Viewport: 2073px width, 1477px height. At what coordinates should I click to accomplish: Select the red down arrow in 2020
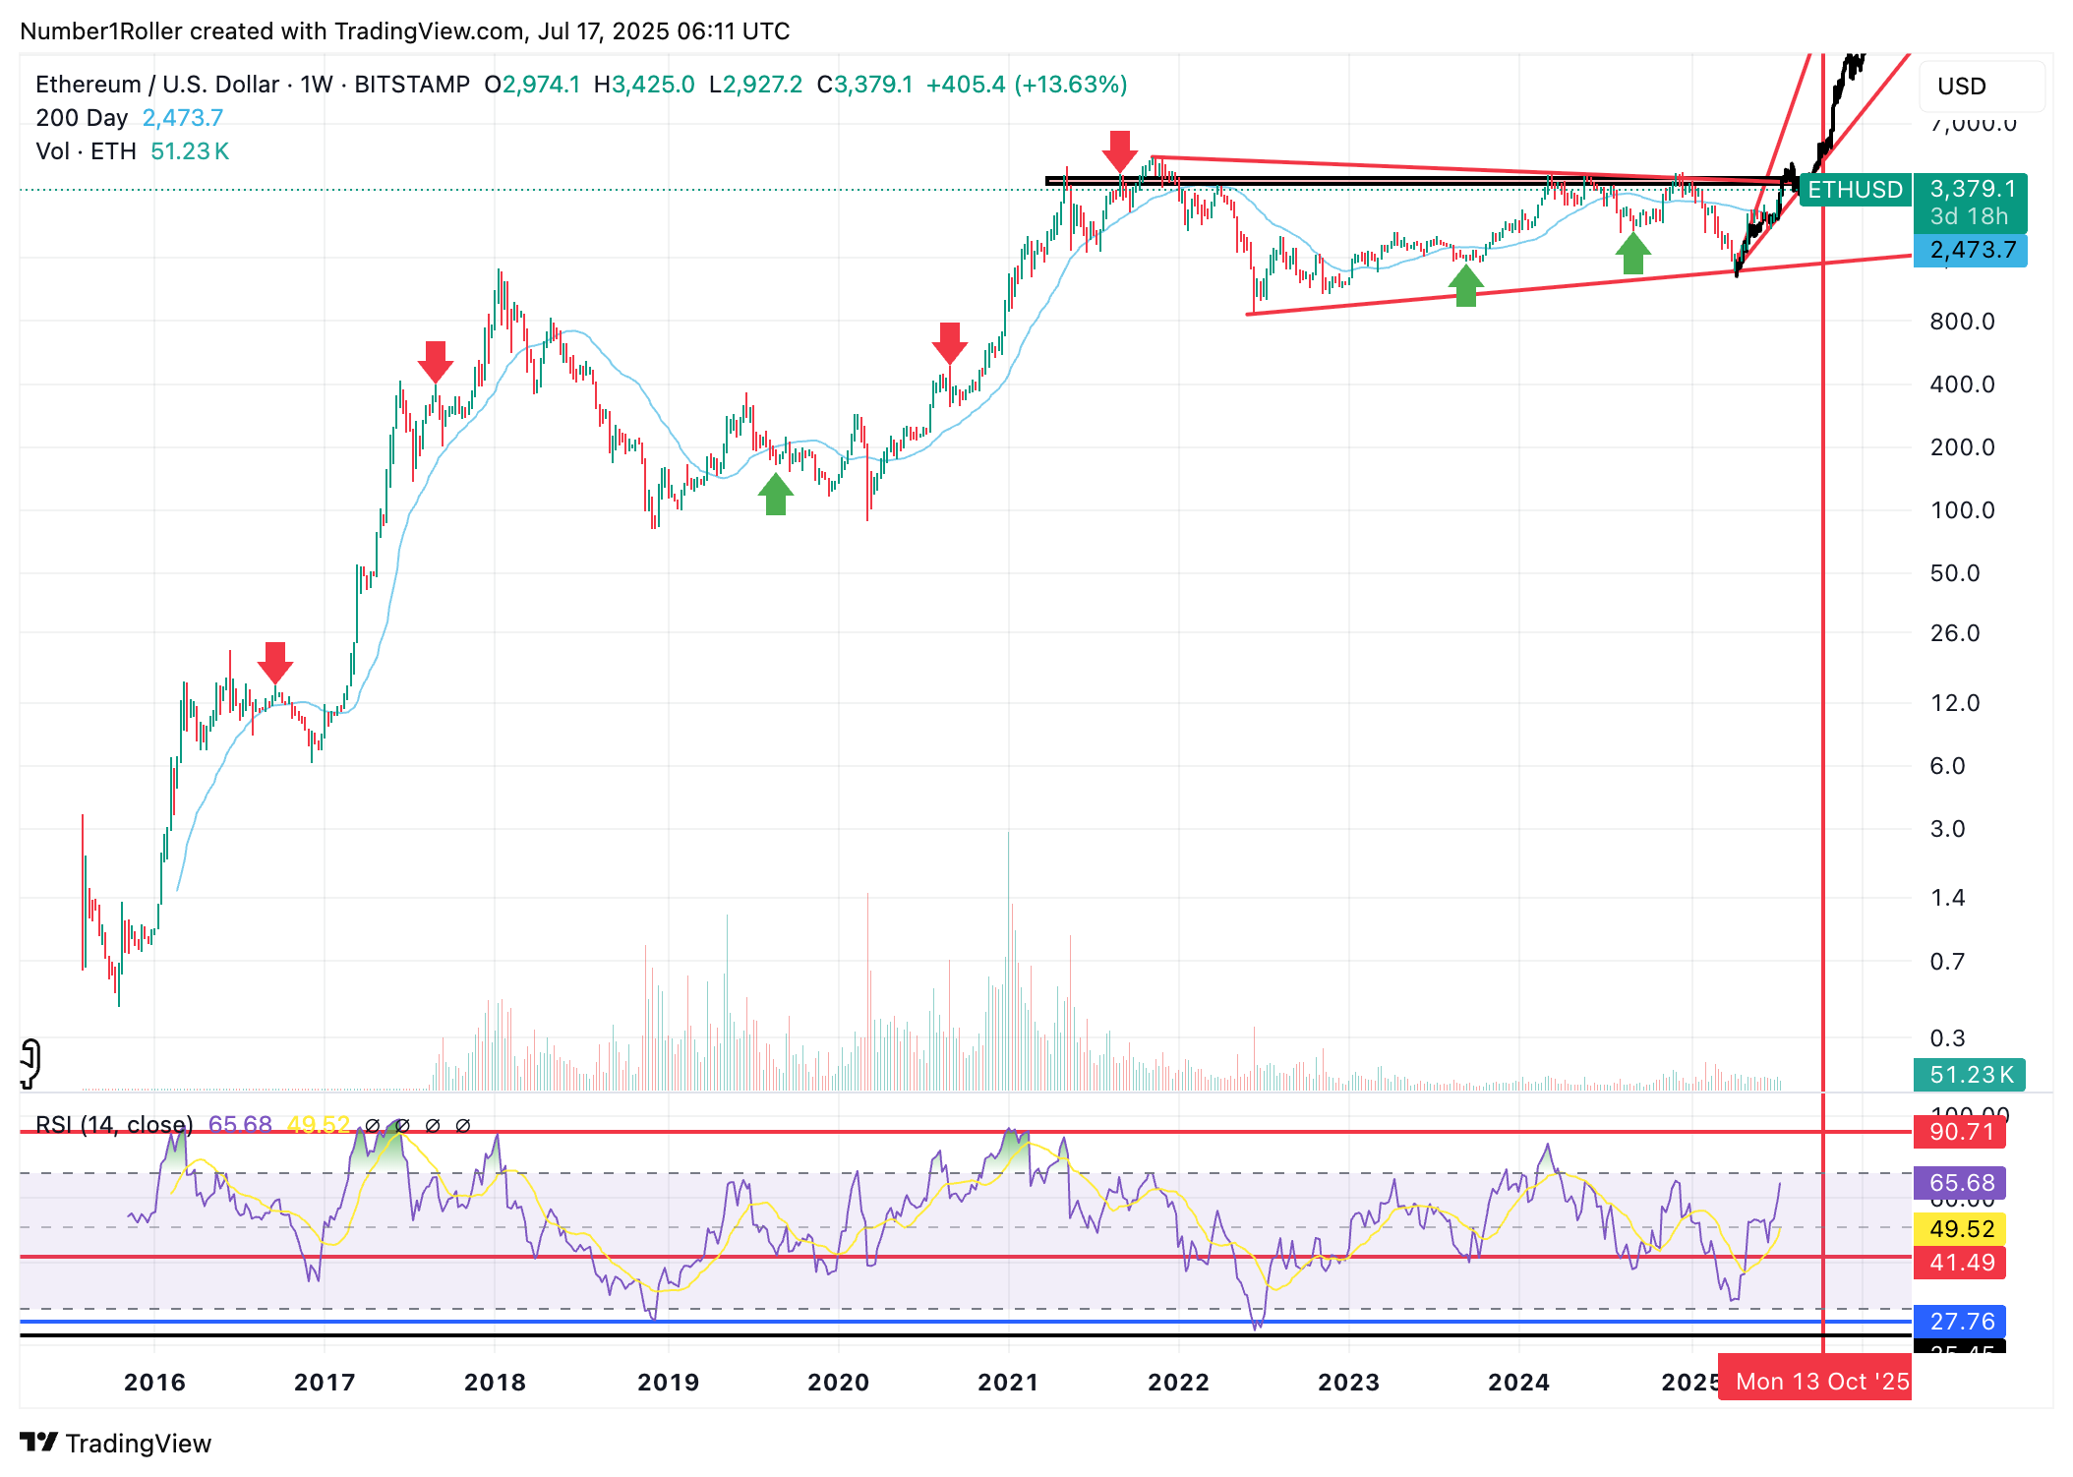(949, 342)
